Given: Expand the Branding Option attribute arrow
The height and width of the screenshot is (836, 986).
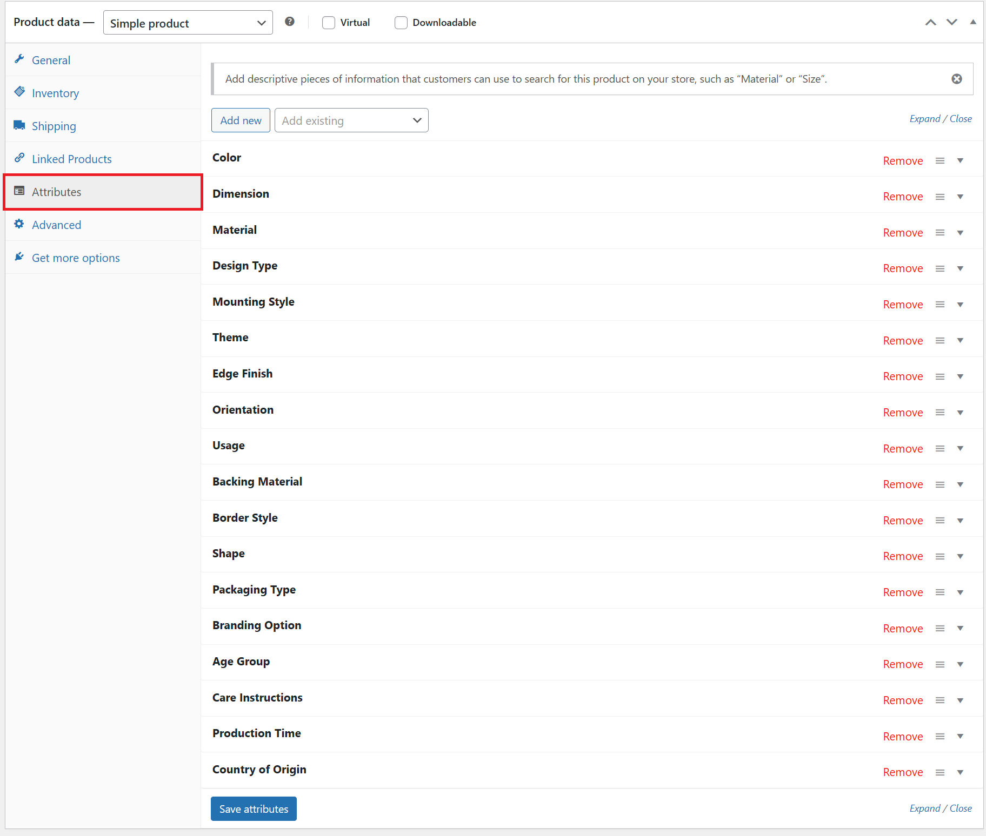Looking at the screenshot, I should (960, 629).
